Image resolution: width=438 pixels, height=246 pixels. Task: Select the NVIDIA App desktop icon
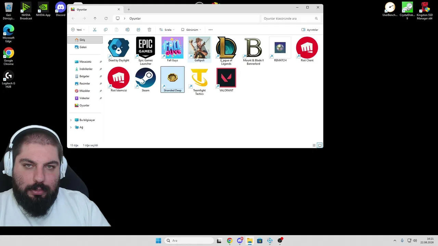[x=43, y=10]
